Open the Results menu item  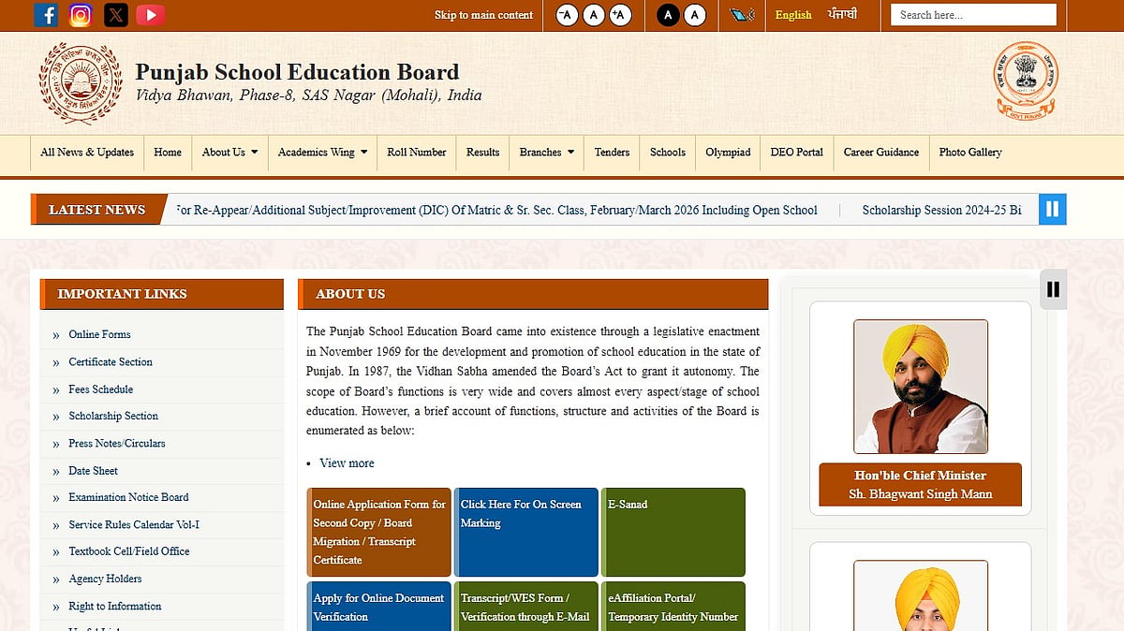(482, 152)
